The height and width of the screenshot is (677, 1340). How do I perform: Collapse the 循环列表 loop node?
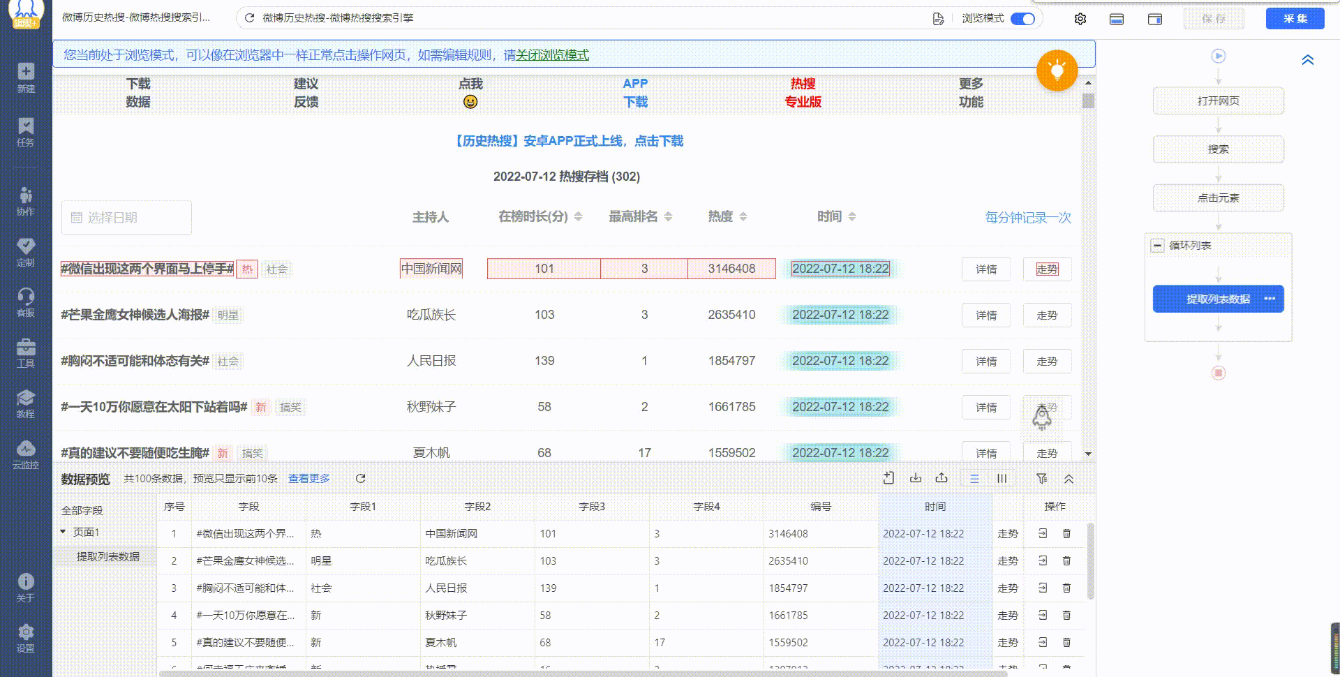(x=1158, y=246)
